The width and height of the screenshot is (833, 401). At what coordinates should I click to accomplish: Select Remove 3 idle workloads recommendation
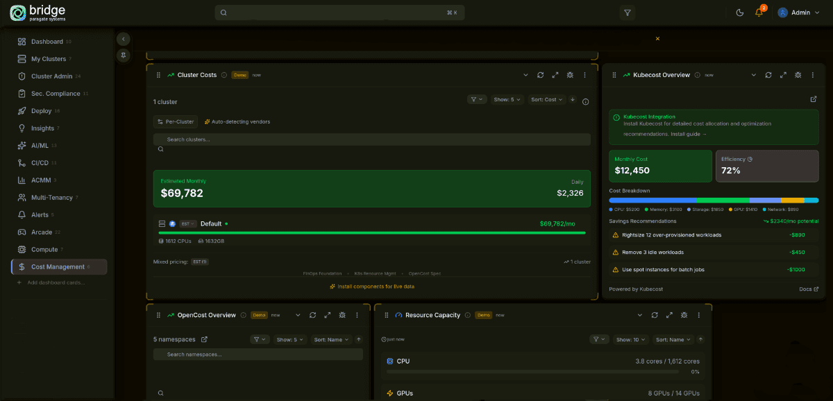pyautogui.click(x=714, y=253)
